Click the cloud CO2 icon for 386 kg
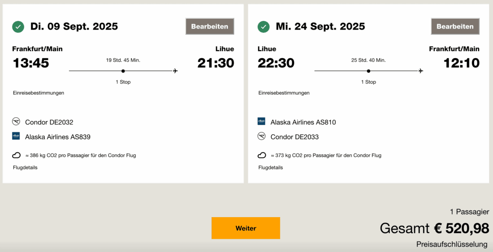This screenshot has width=493, height=252. point(16,155)
